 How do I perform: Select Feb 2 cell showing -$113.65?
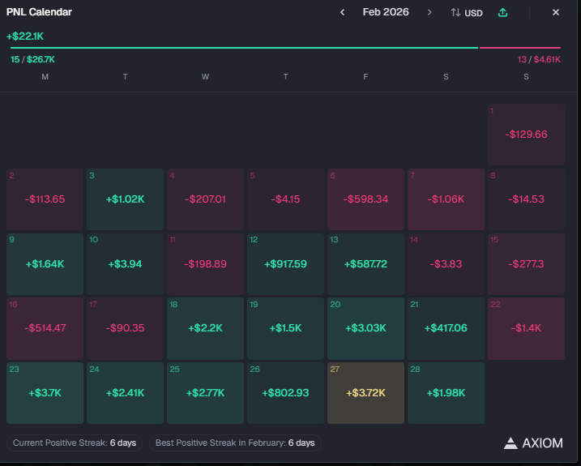tap(45, 199)
